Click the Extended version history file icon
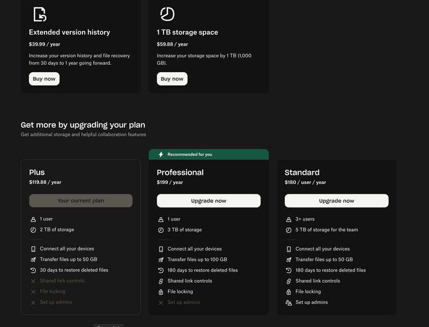The width and height of the screenshot is (429, 327). point(39,14)
